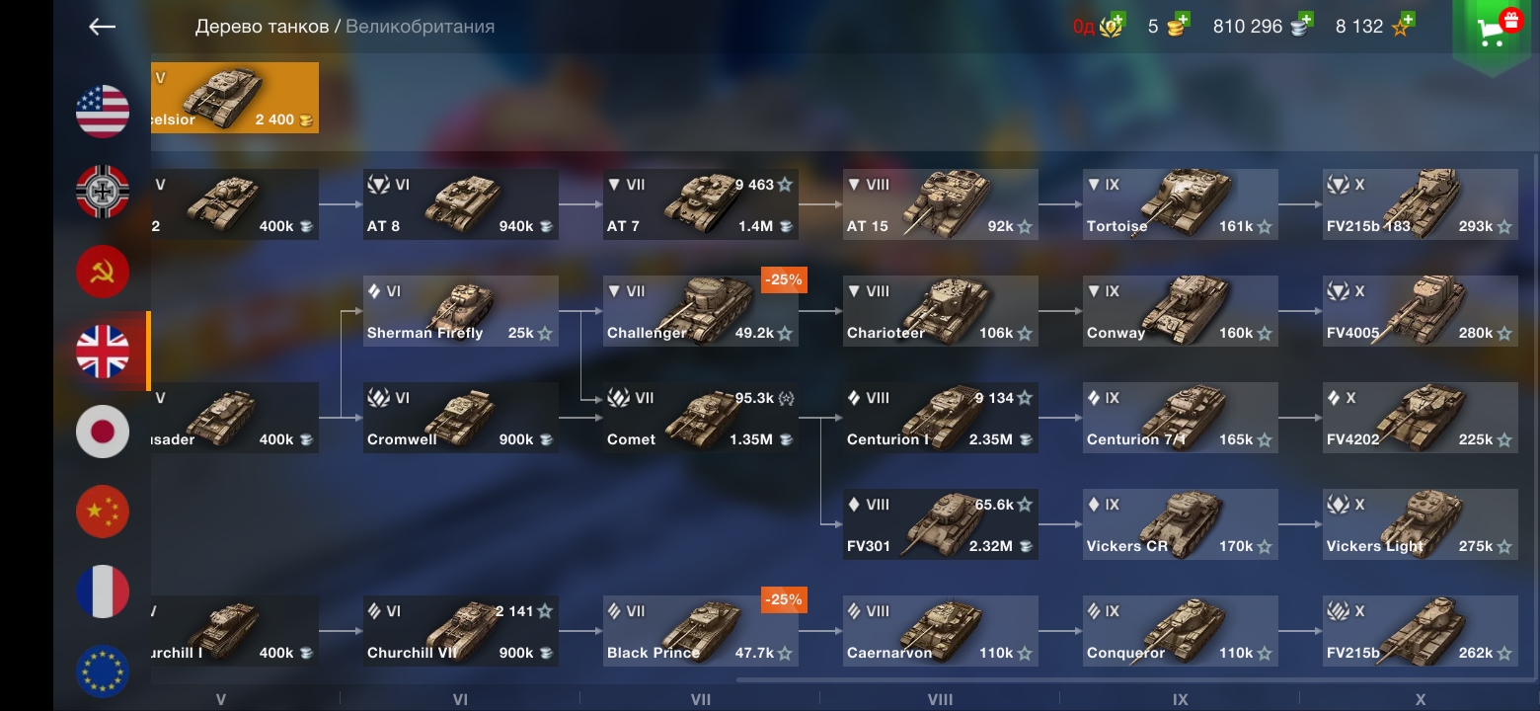Select the Japan flag nation icon
This screenshot has width=1540, height=711.
point(103,432)
